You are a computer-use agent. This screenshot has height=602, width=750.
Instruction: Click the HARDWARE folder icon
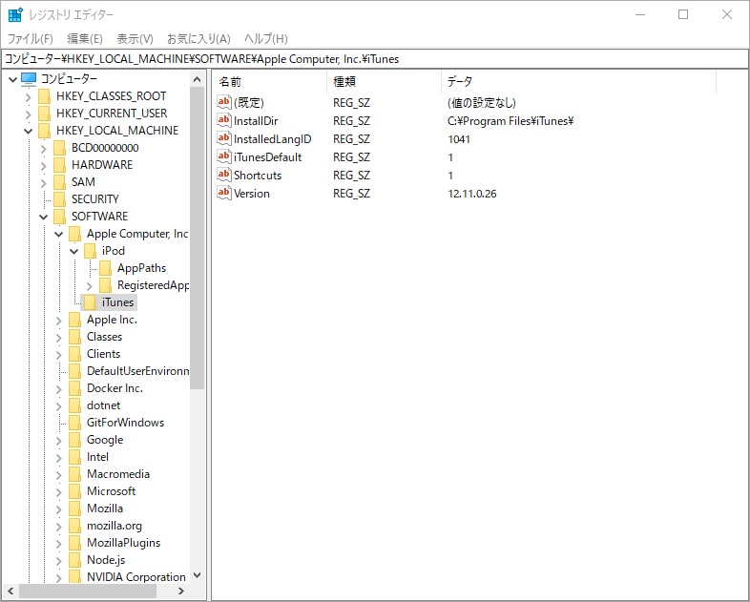60,165
